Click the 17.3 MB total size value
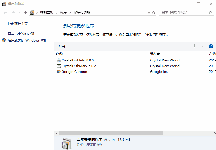This screenshot has height=150, width=216. point(124,140)
